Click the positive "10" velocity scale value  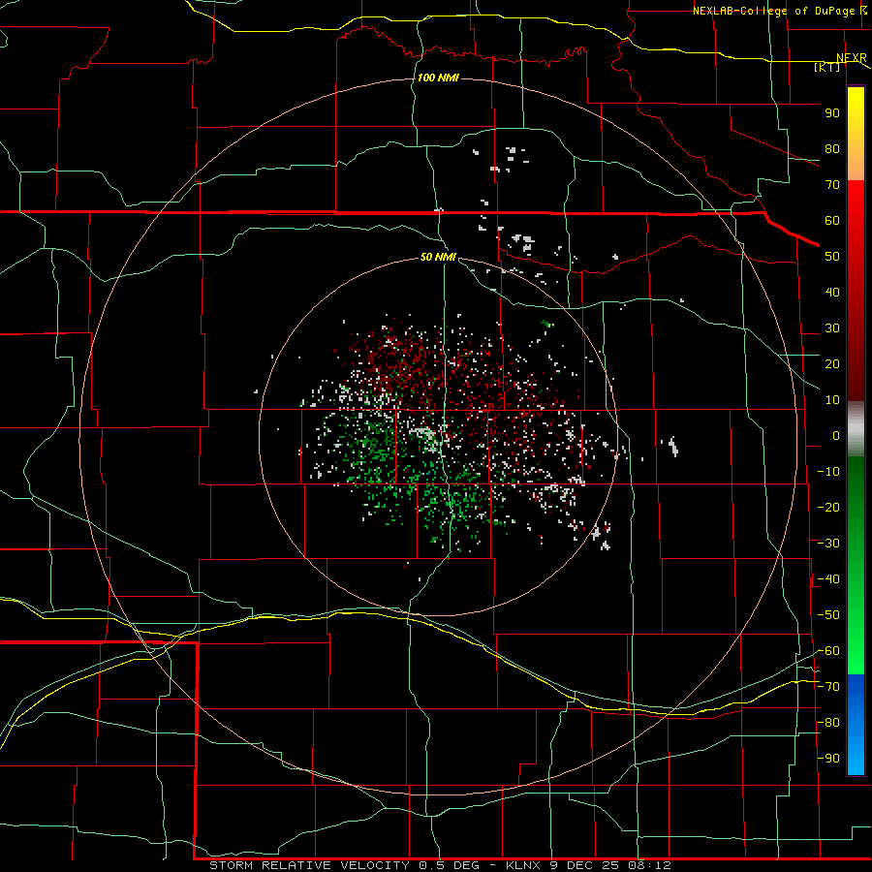(x=832, y=400)
